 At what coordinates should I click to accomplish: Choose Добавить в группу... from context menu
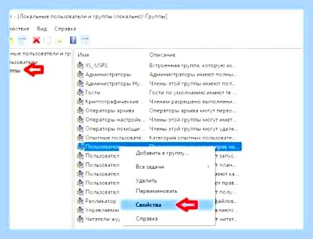(x=162, y=153)
